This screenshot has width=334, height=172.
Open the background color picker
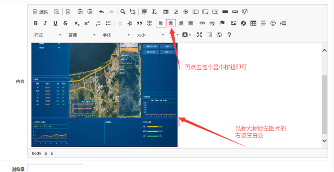[x=187, y=35]
